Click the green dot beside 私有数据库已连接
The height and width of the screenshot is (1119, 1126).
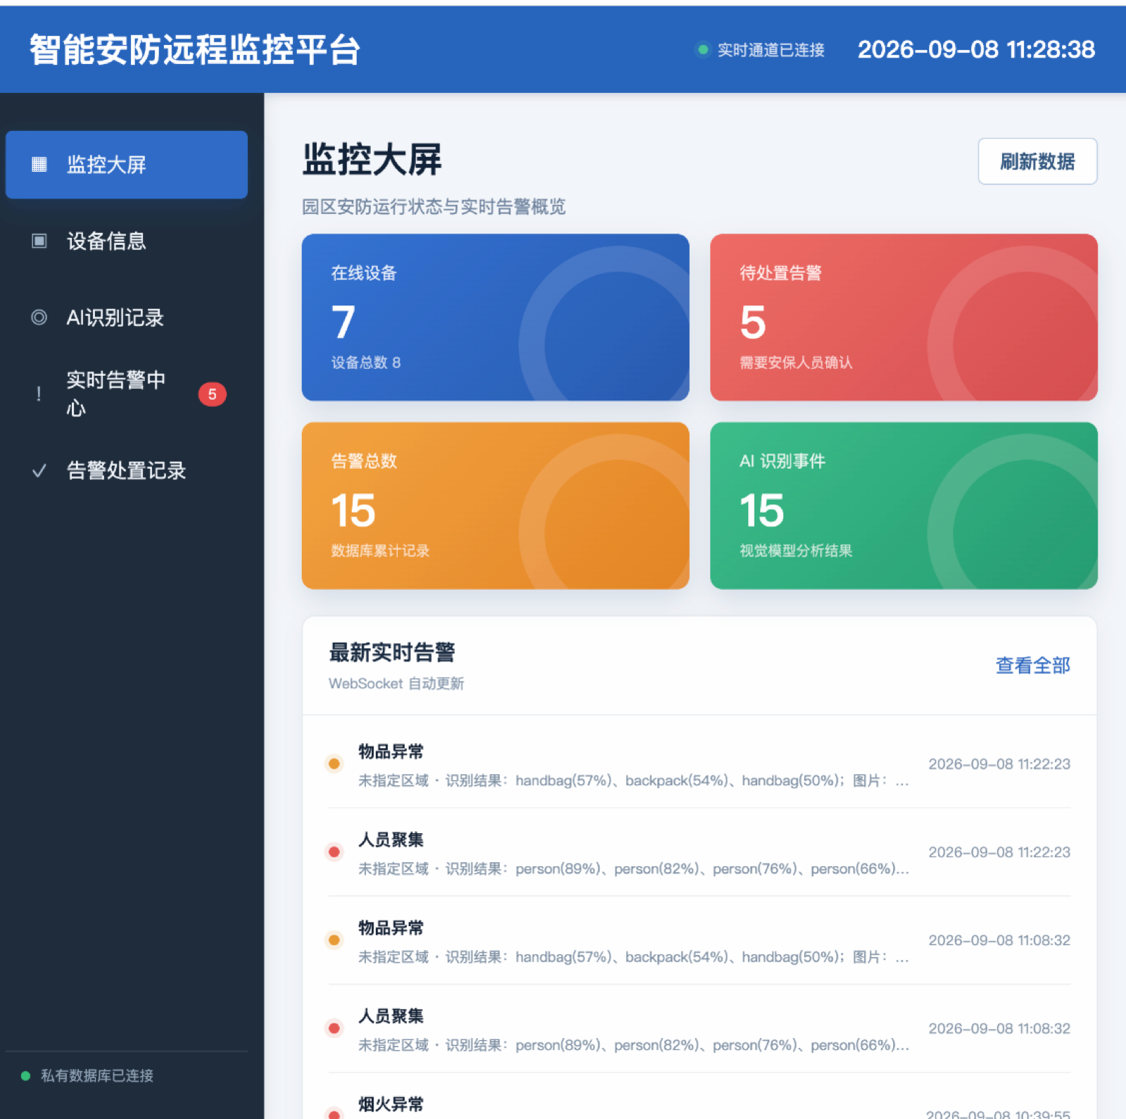tap(25, 1075)
